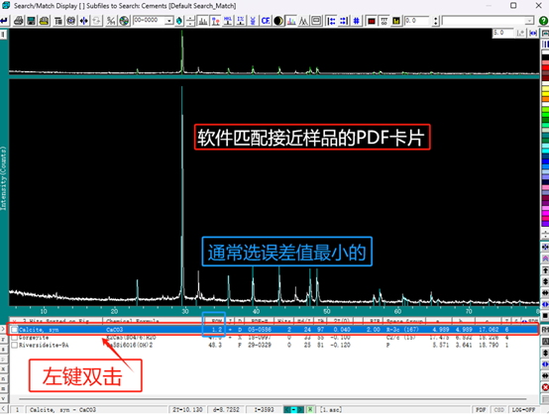The height and width of the screenshot is (414, 549).
Task: Click the 2T=10.130 status field
Action: (x=187, y=409)
